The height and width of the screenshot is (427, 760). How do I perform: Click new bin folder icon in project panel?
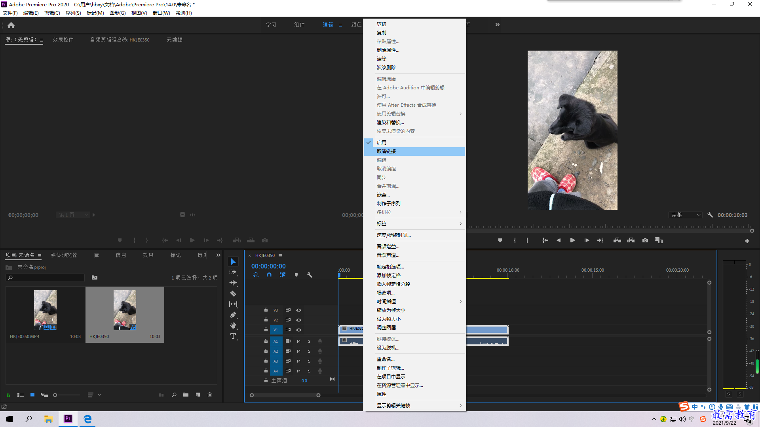(x=186, y=395)
